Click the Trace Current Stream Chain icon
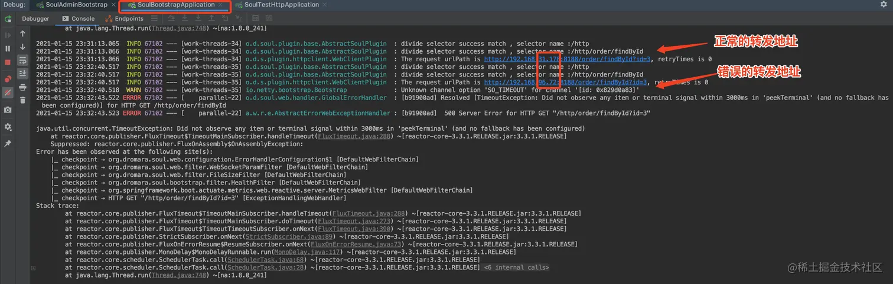Image resolution: width=893 pixels, height=284 pixels. (x=268, y=18)
